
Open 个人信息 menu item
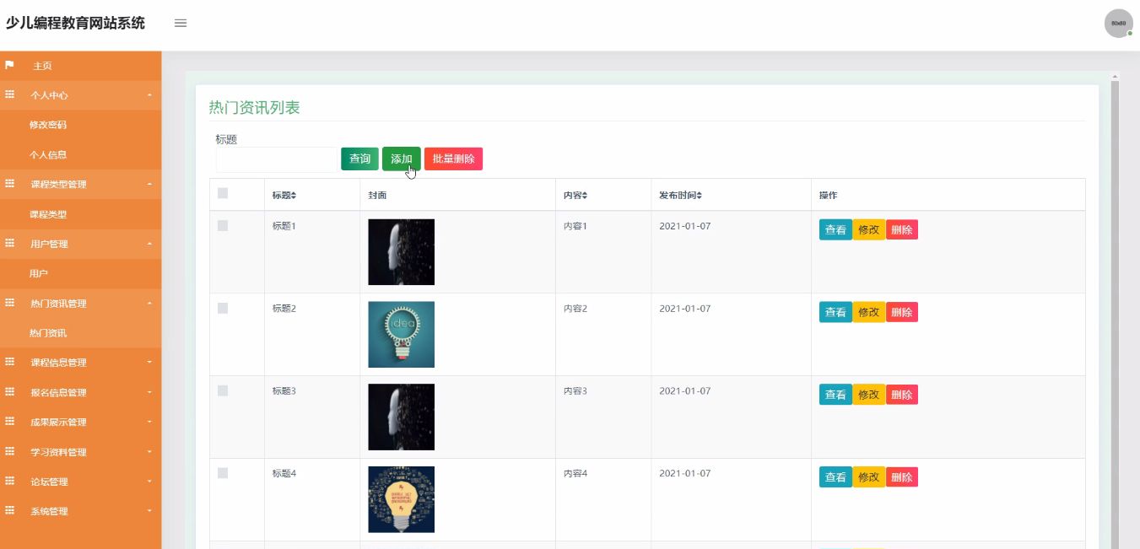[x=48, y=155]
